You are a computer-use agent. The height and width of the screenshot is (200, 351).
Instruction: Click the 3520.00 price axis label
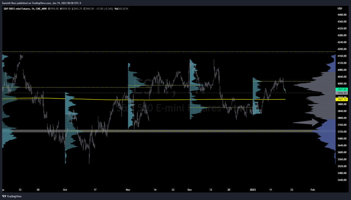point(342,166)
